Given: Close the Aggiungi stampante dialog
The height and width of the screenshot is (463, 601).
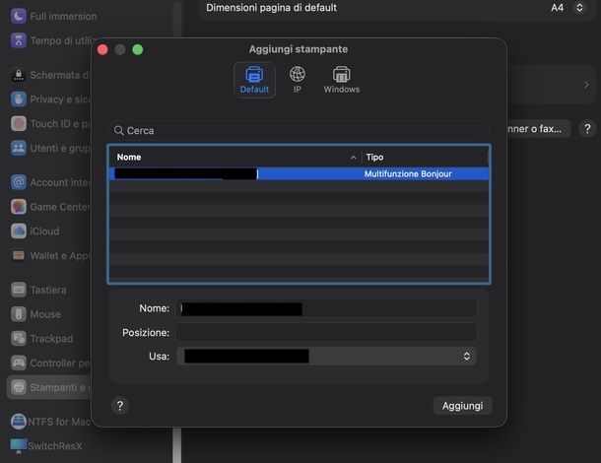Looking at the screenshot, I should point(102,50).
